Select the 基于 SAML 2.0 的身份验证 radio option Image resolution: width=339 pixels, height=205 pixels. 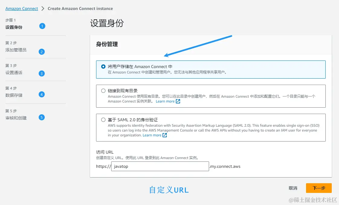click(x=103, y=120)
